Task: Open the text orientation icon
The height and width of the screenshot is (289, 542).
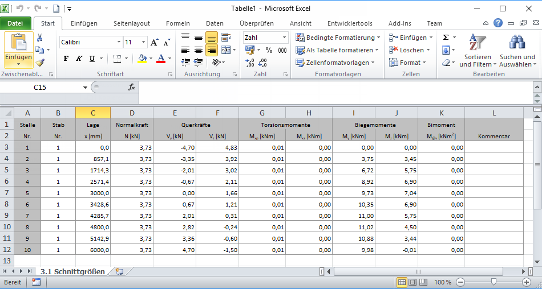Action: [x=216, y=63]
